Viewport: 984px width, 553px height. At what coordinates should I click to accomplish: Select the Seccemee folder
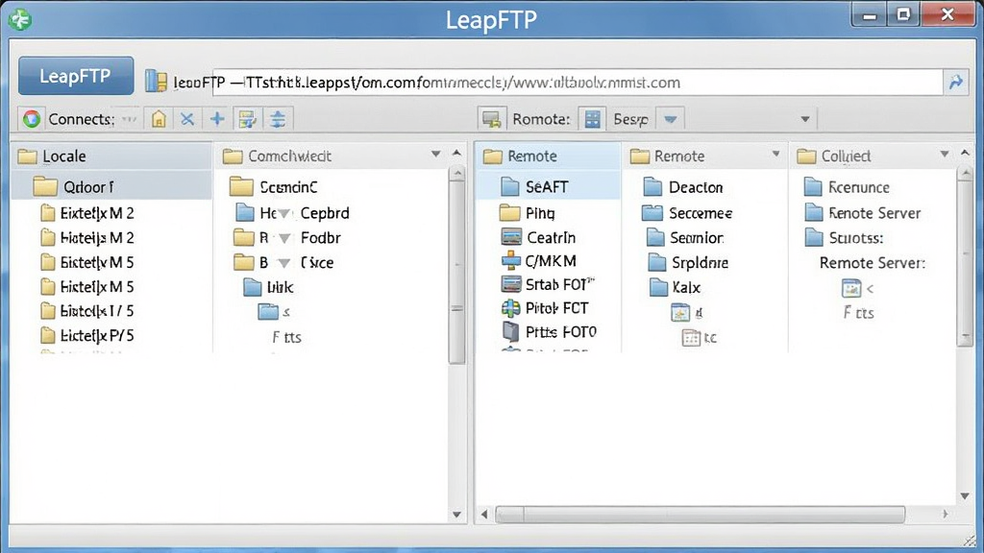(687, 213)
